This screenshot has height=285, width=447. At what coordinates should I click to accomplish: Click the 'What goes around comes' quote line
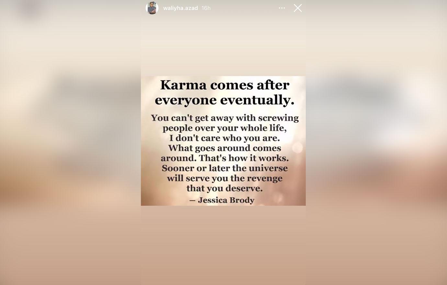tap(224, 148)
